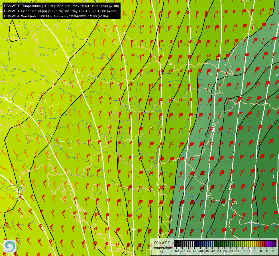Click the -5 legend tick label
This screenshot has width=279, height=256.
pyautogui.click(x=266, y=251)
